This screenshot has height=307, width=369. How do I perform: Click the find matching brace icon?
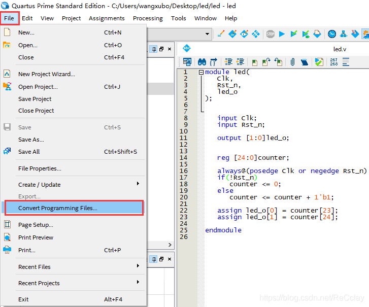pyautogui.click(x=214, y=62)
